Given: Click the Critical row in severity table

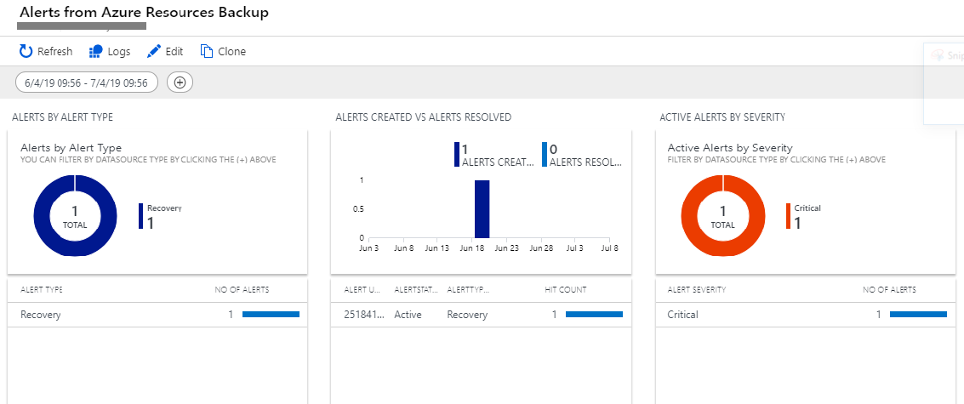Looking at the screenshot, I should point(805,314).
